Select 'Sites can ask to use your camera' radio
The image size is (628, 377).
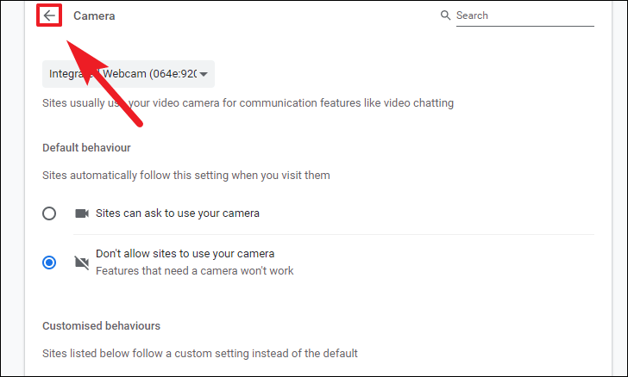[49, 213]
